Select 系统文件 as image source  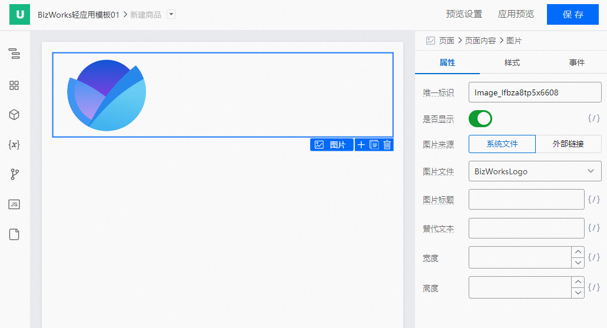pyautogui.click(x=502, y=144)
